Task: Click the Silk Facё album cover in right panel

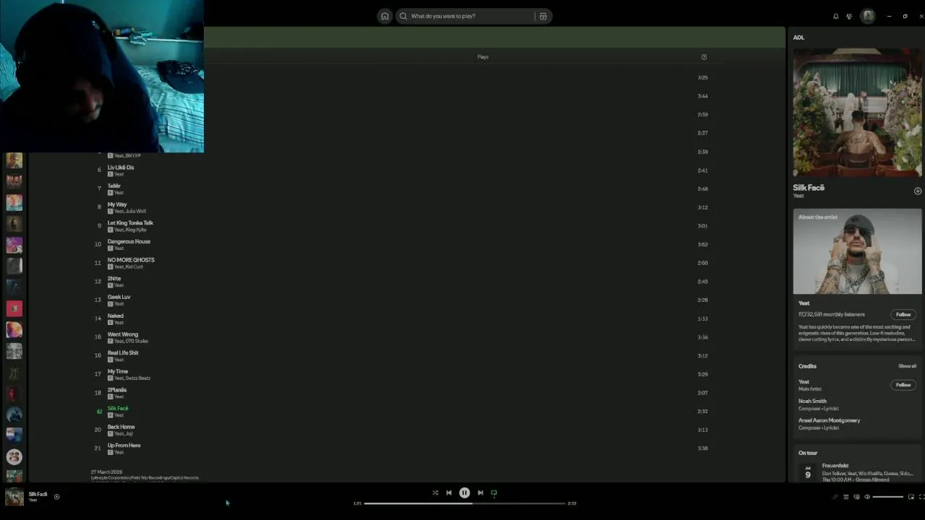Action: 857,112
